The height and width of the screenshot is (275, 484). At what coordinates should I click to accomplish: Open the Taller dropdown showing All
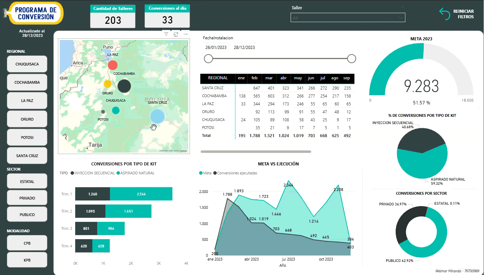coord(348,18)
